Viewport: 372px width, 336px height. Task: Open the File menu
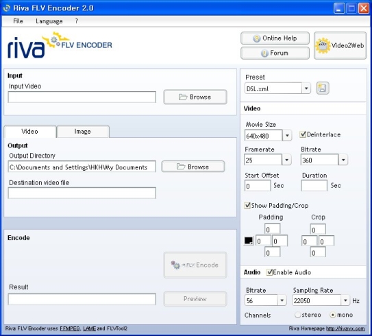[18, 21]
